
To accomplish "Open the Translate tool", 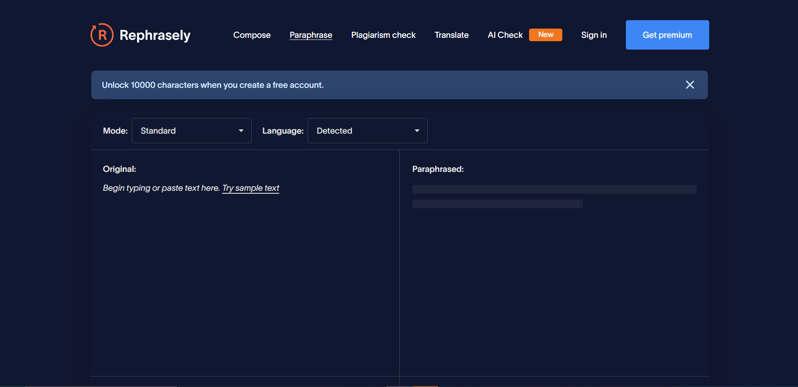I will click(451, 35).
